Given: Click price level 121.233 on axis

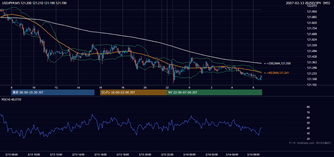Looking at the screenshot, I should pos(312,74).
